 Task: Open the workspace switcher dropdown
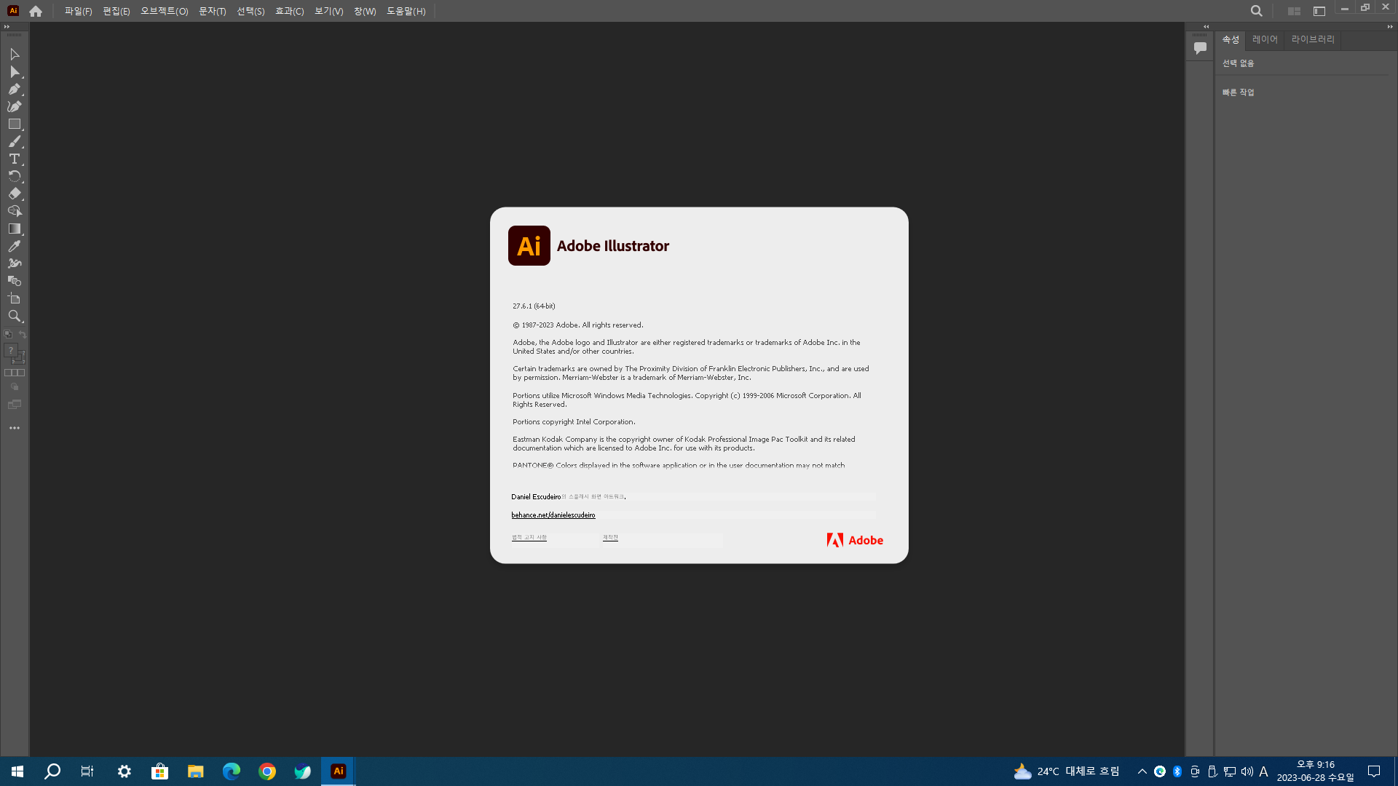pos(1319,11)
